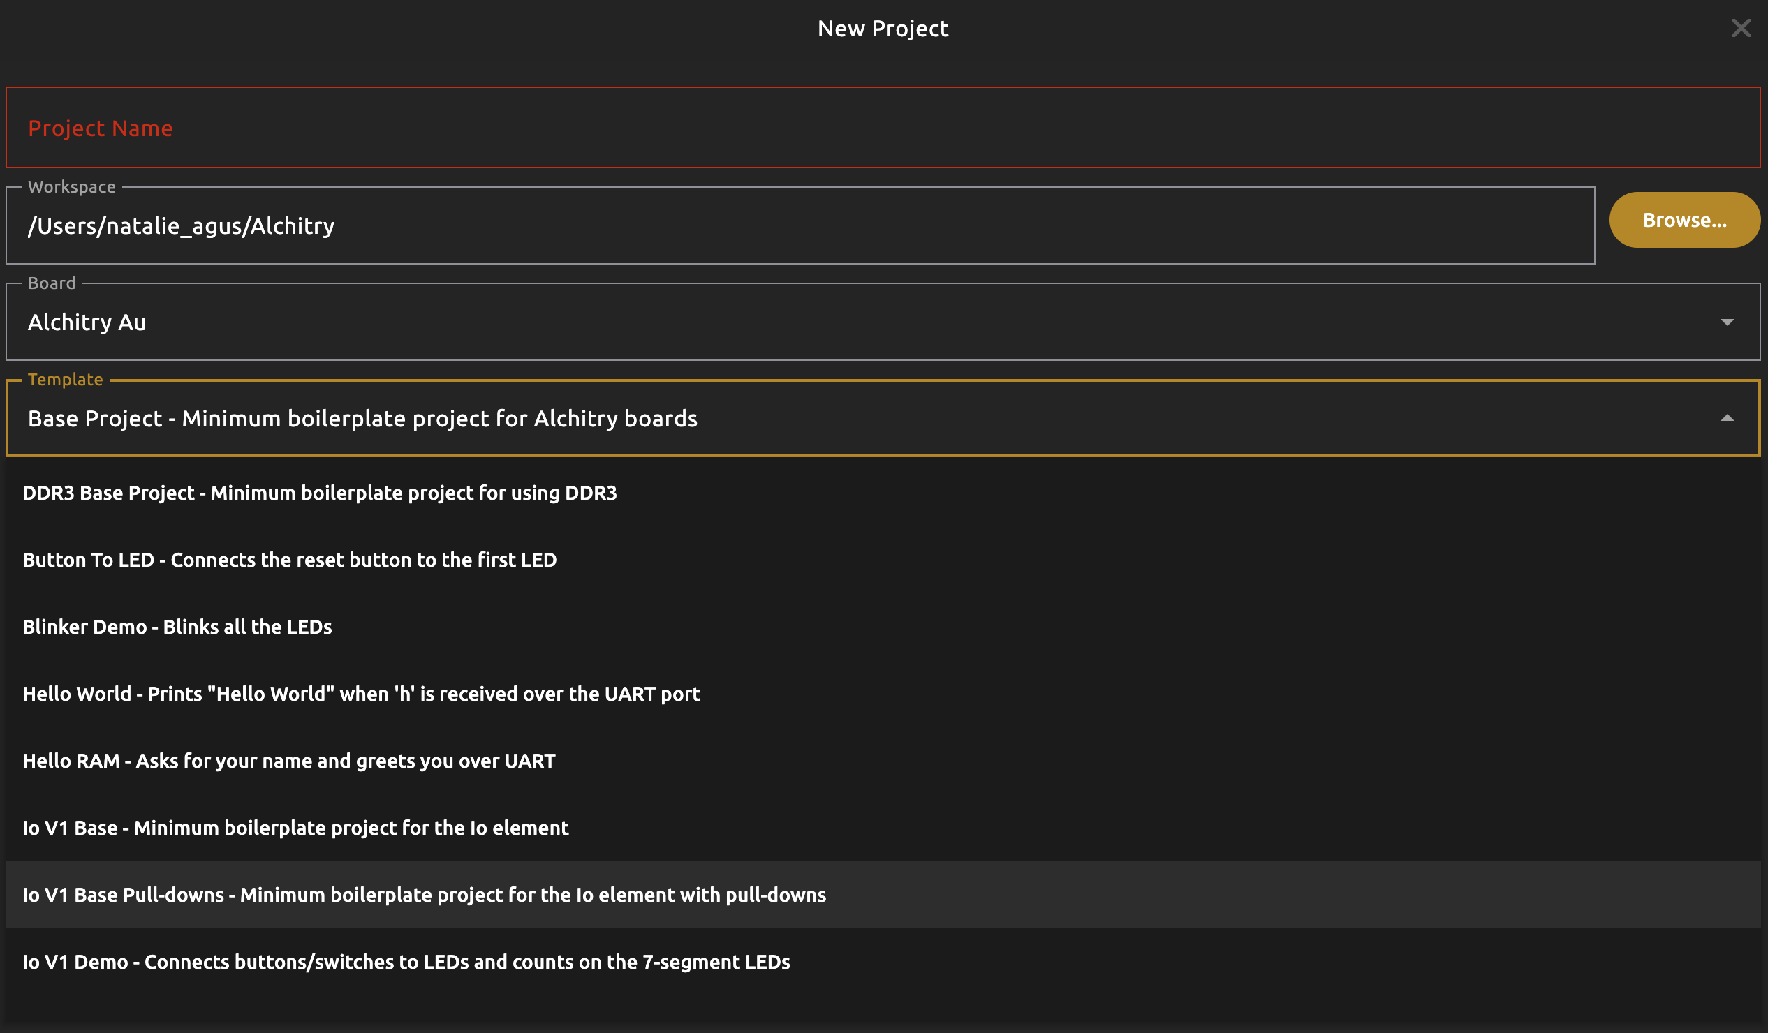Close the New Project dialog
This screenshot has width=1768, height=1033.
pos(1741,28)
